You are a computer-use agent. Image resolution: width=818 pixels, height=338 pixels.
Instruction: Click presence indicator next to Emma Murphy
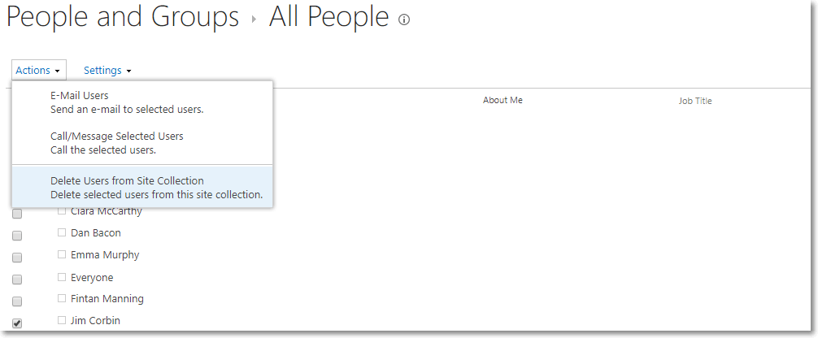click(62, 254)
